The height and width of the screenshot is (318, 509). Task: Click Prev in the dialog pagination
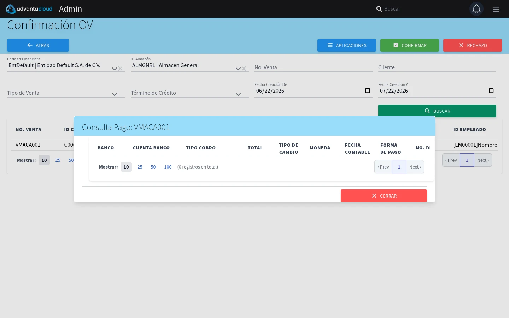pos(383,167)
